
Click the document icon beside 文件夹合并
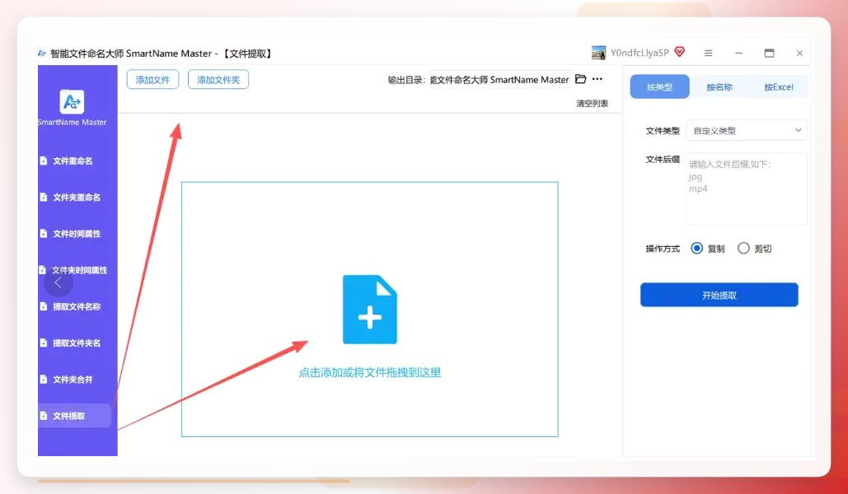[x=43, y=379]
